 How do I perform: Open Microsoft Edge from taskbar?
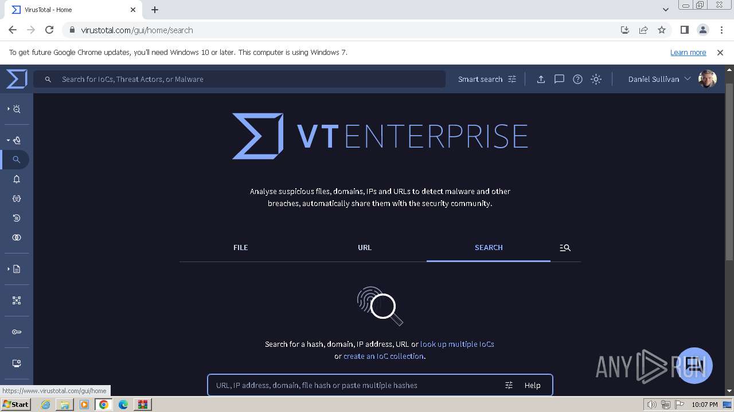pos(123,405)
